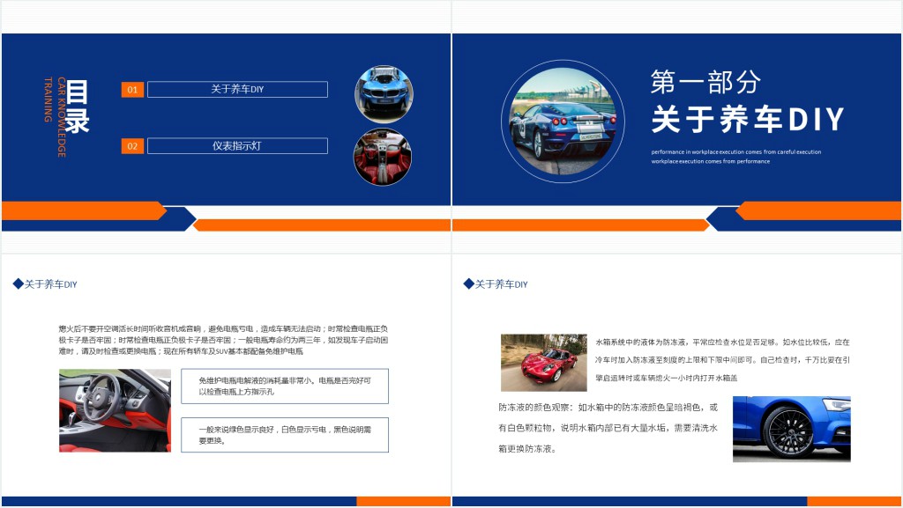Select the large 目录 title text
This screenshot has height=508, width=903.
click(x=78, y=107)
